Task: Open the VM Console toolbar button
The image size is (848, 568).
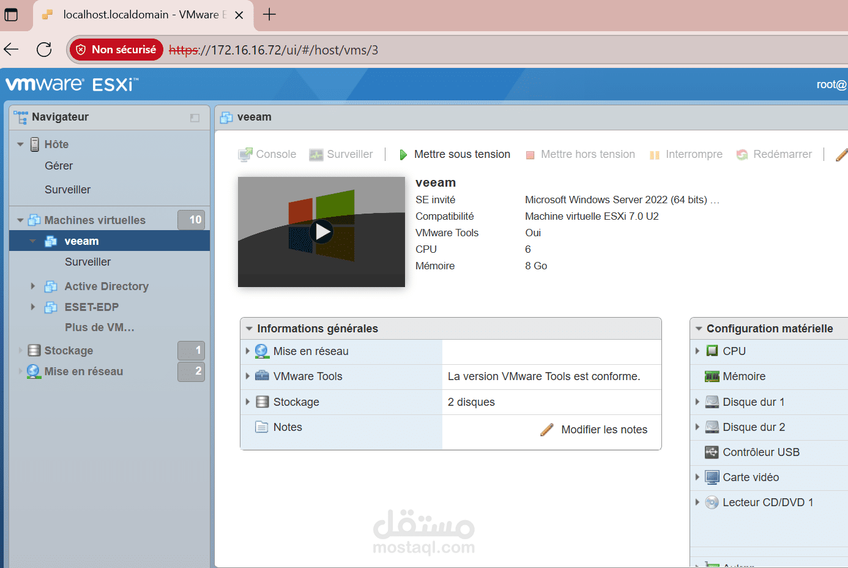Action: click(267, 154)
